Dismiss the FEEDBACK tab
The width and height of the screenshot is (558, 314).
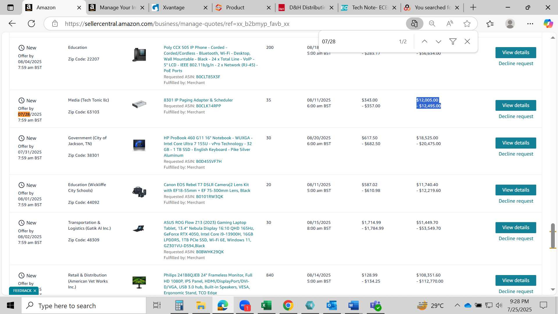tap(35, 291)
